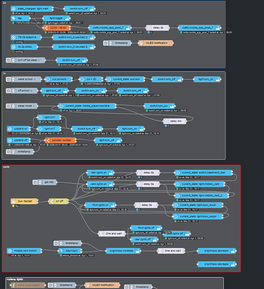Screen dimensions: 264x289
Task: Click the switch icon on the 22:00 - 06:00 node
Action: [x=46, y=28]
